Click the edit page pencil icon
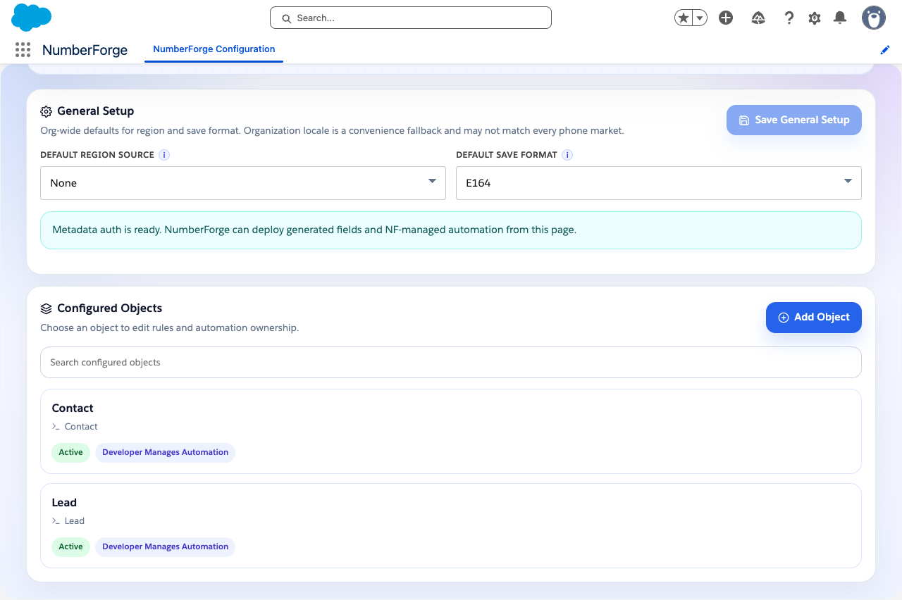Image resolution: width=902 pixels, height=600 pixels. (x=885, y=50)
